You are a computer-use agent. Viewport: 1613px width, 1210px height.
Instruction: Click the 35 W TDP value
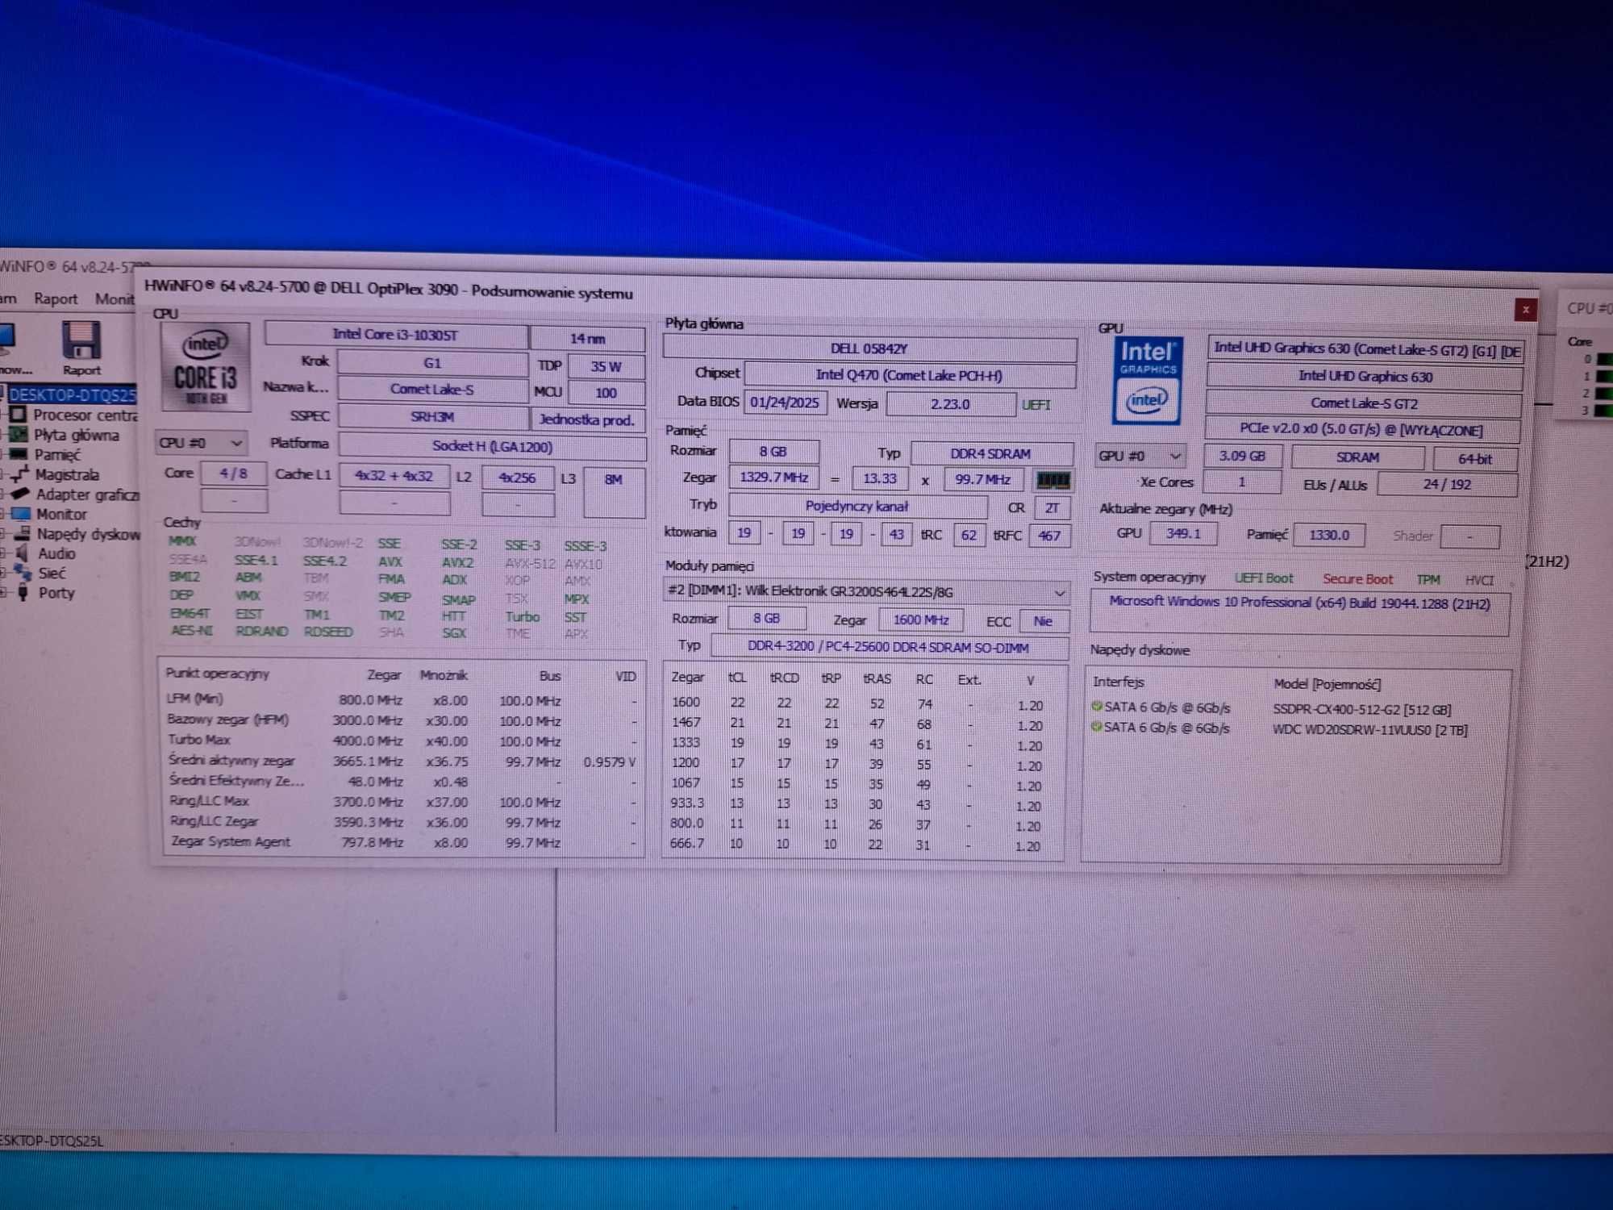pos(606,366)
